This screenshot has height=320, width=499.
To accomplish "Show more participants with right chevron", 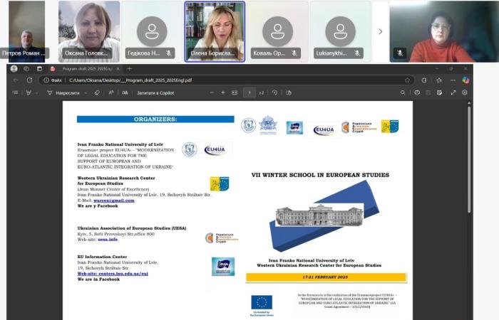I will pos(380,31).
